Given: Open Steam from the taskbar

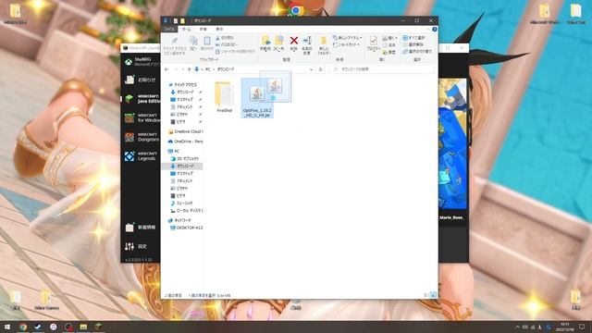Looking at the screenshot, I should click(38, 327).
